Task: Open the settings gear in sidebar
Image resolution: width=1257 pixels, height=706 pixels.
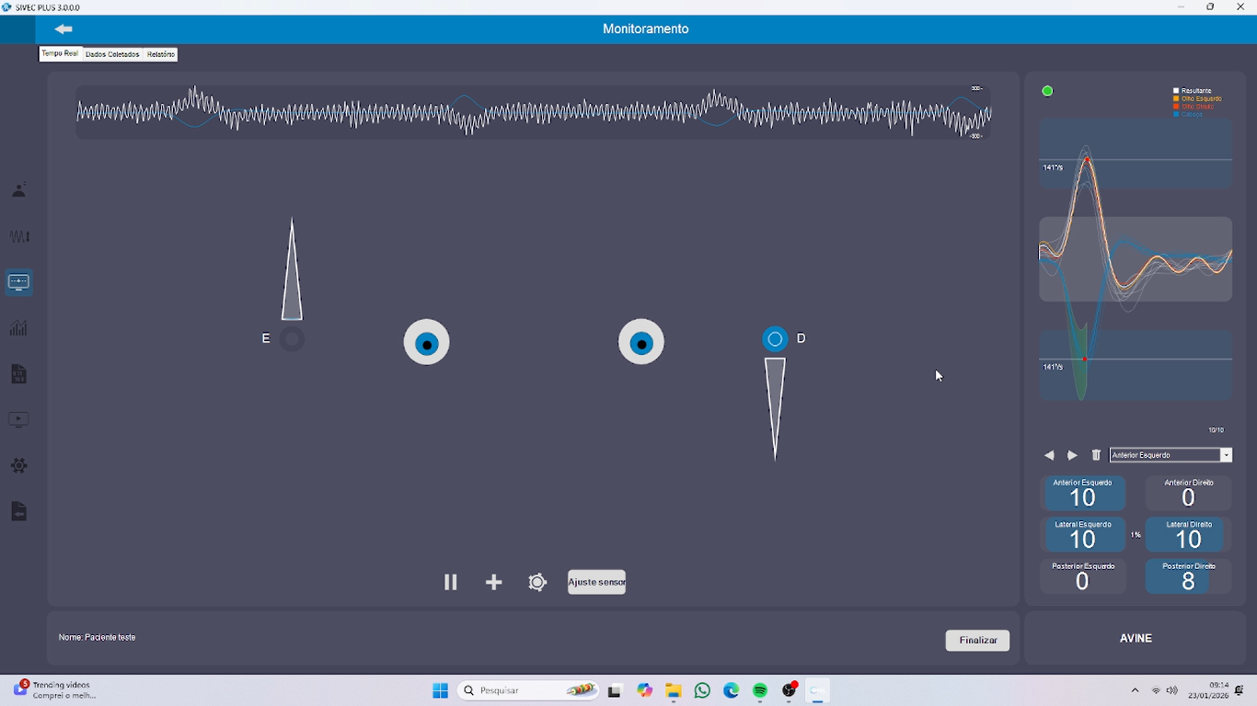Action: coord(18,466)
